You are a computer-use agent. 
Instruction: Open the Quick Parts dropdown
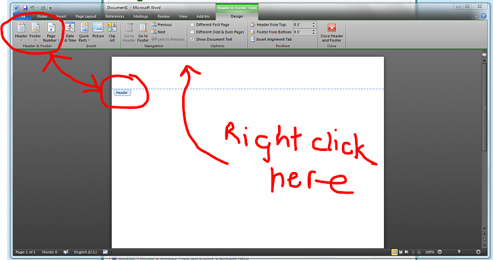pos(84,32)
